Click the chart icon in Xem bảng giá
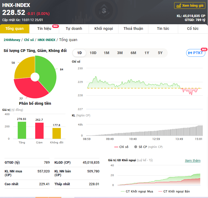Viewport: 208px width, 198px height. coord(178,6)
